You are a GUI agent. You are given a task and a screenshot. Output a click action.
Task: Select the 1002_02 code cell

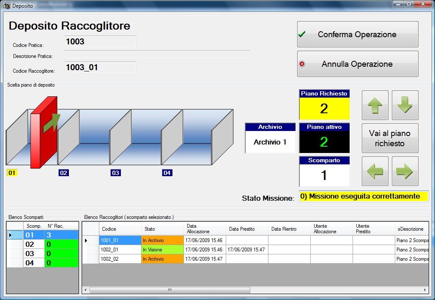pyautogui.click(x=120, y=259)
